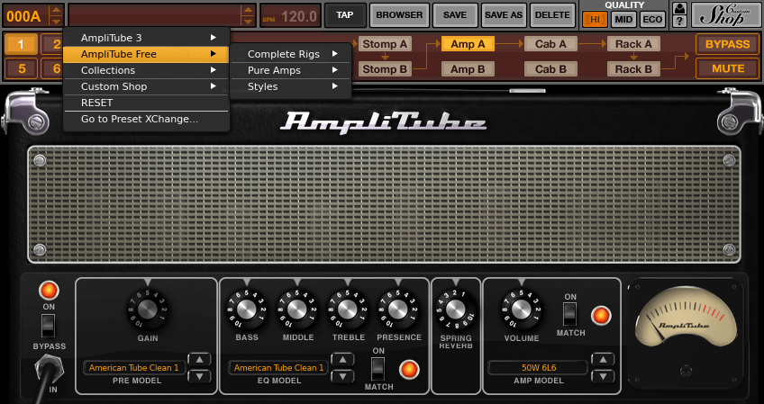
Task: Open the Rack B module
Action: pyautogui.click(x=633, y=69)
